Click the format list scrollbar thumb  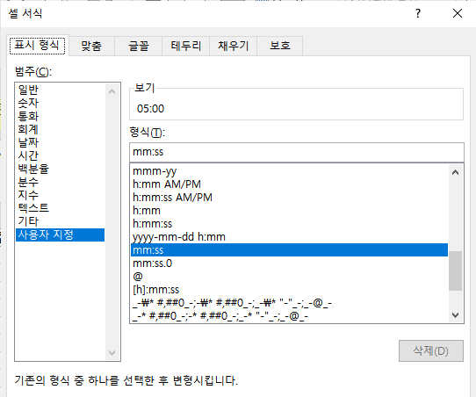coord(455,271)
